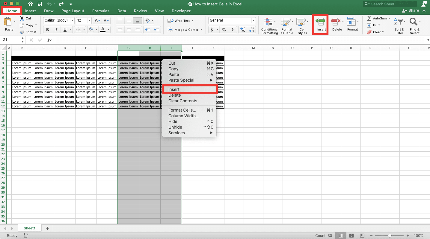Apply comma style number format
This screenshot has width=430, height=239.
coord(233,30)
